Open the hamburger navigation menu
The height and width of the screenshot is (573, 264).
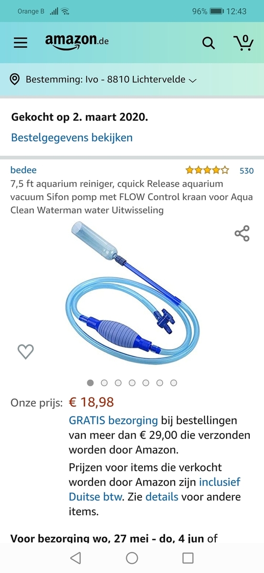coord(21,43)
